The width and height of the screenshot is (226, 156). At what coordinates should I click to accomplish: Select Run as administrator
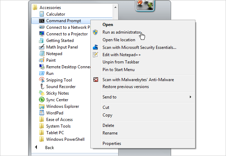point(121,32)
